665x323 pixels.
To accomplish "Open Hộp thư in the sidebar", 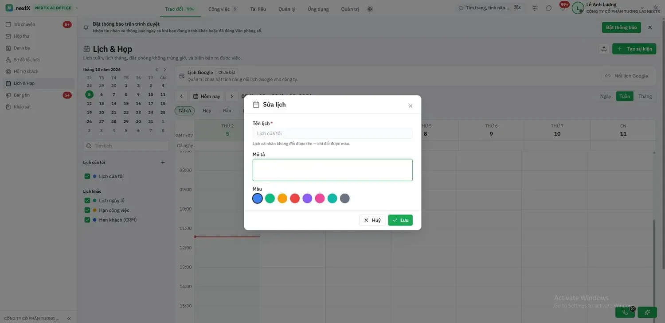I will (38, 36).
